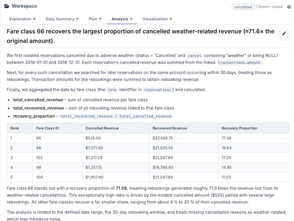The image size is (294, 221).
Task: Click the Cancelled Revenue column header
Action: click(x=102, y=128)
